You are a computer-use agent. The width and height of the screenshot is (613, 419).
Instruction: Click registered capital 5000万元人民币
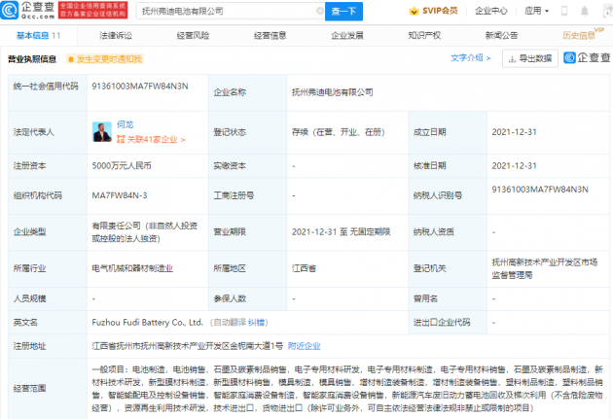tap(122, 166)
